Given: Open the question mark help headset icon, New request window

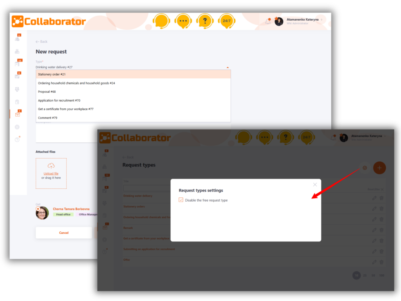Looking at the screenshot, I should 205,21.
